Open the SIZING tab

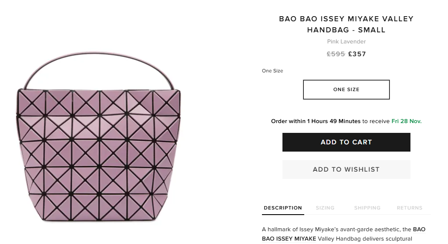325,208
